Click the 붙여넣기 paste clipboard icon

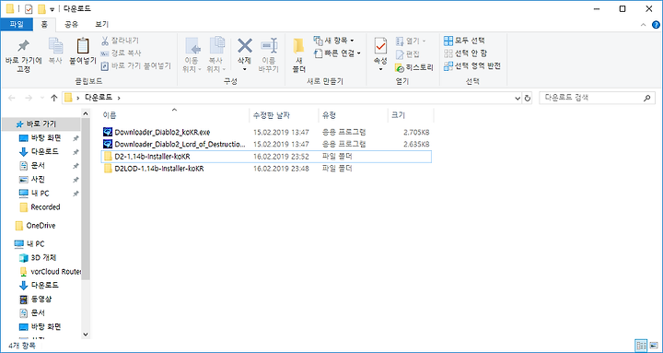(x=83, y=46)
